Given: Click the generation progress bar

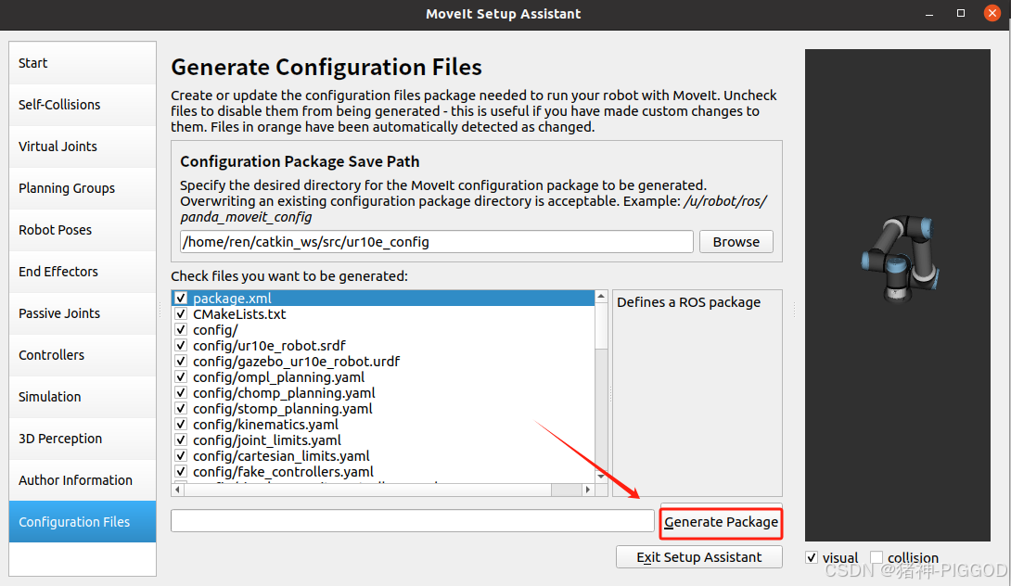Looking at the screenshot, I should pyautogui.click(x=413, y=521).
